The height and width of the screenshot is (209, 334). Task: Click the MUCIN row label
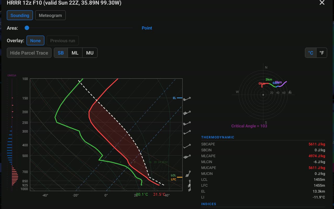pos(207,173)
